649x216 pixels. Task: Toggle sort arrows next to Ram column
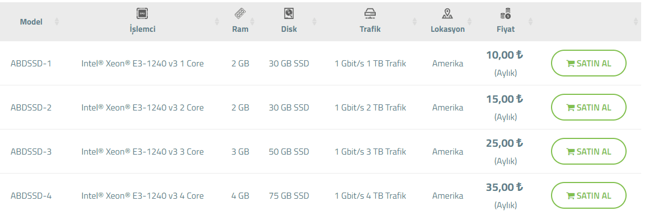tap(253, 22)
